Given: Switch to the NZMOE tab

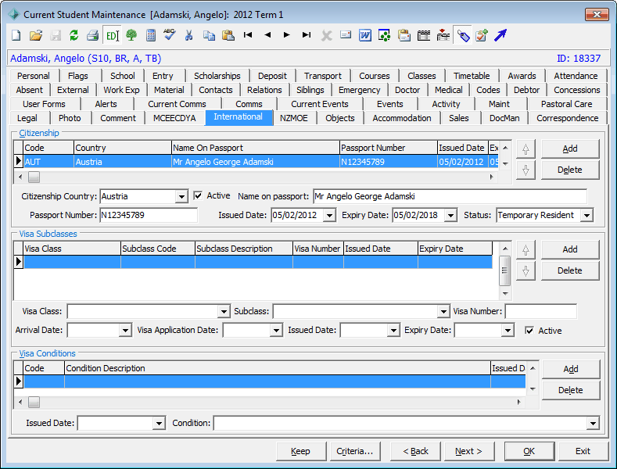Looking at the screenshot, I should (x=293, y=119).
